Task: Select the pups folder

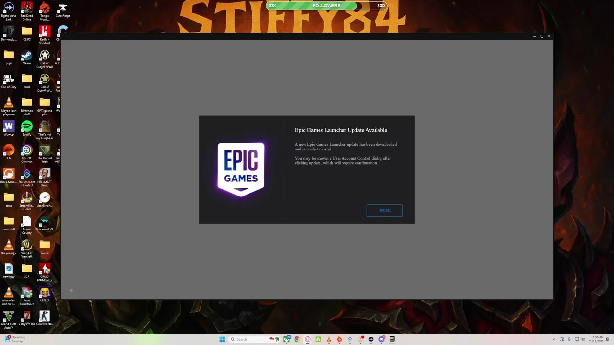Action: point(9,57)
